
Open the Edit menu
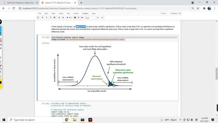[x=46, y=13]
